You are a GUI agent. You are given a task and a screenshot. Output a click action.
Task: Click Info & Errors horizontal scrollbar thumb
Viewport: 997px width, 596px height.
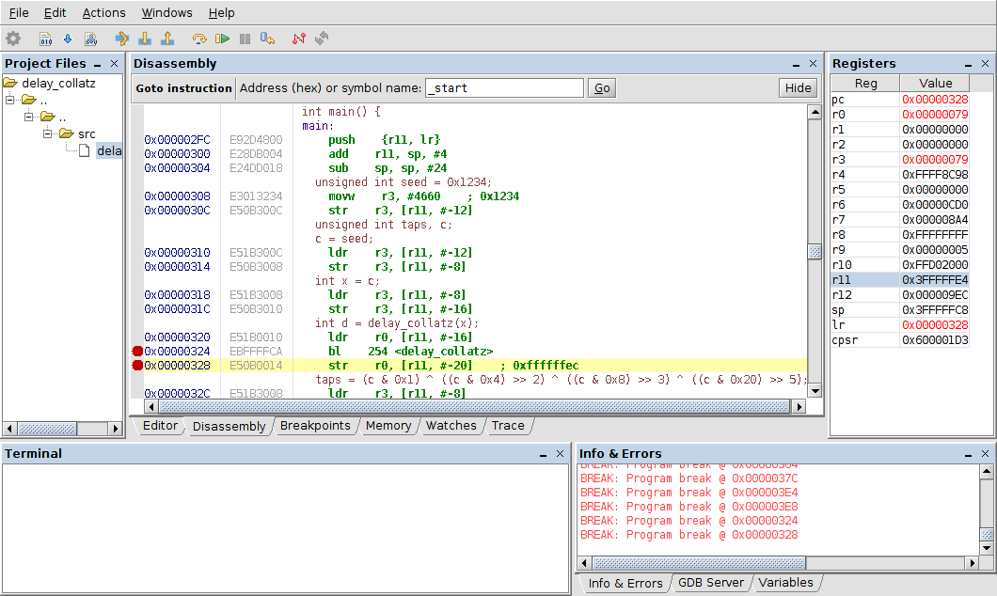[699, 563]
